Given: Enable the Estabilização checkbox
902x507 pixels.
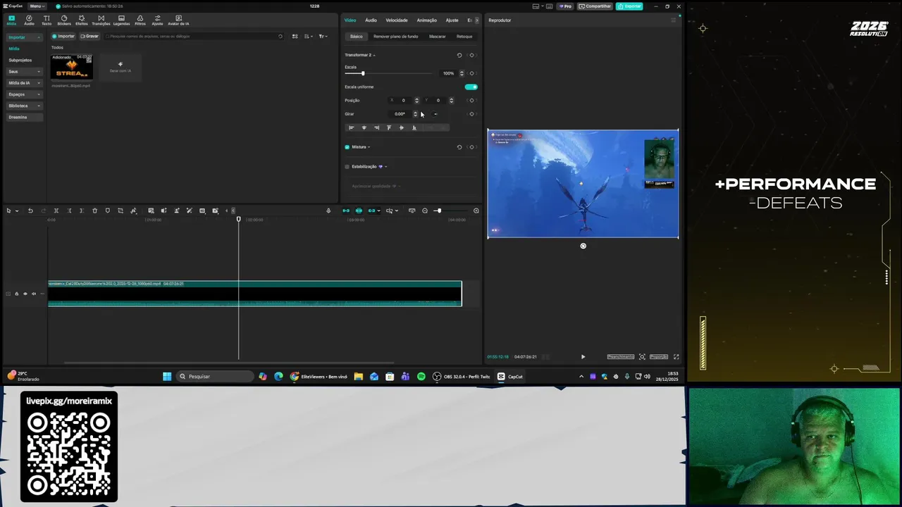Looking at the screenshot, I should click(347, 167).
